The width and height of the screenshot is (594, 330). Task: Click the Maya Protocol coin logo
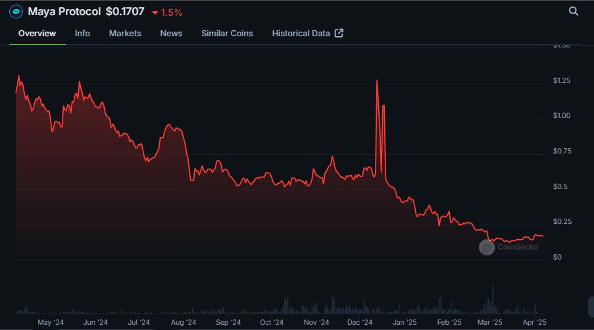tap(16, 12)
